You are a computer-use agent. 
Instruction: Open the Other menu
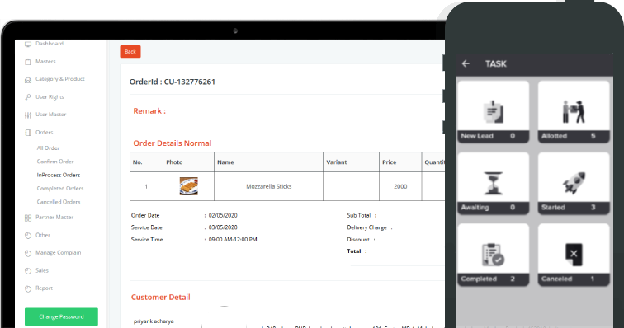[43, 235]
